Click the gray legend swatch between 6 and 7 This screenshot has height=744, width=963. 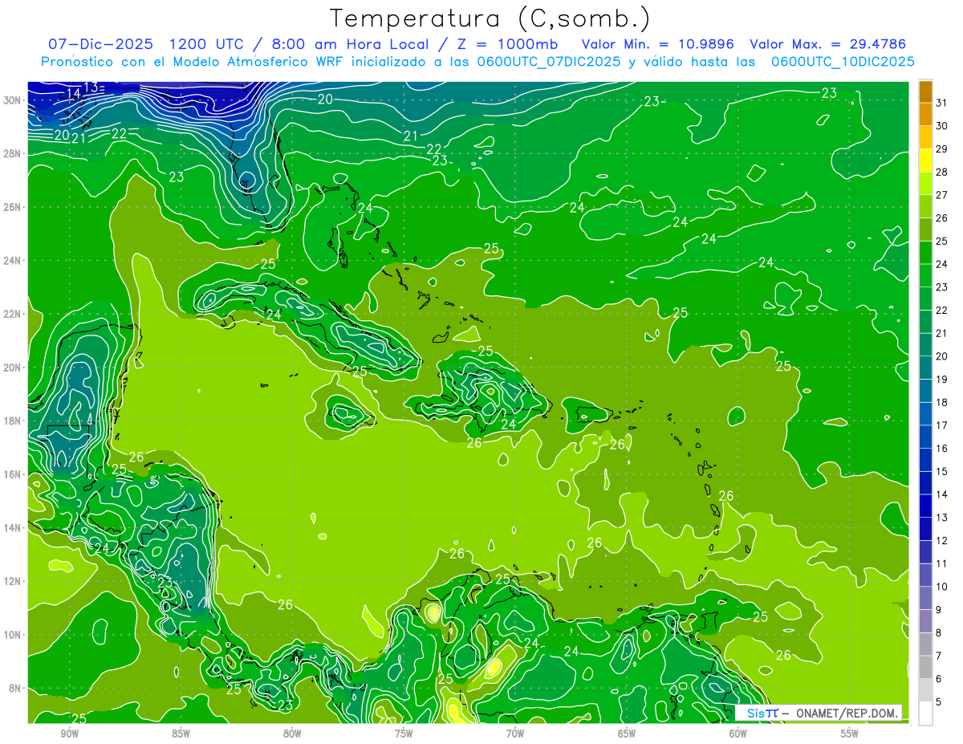tap(925, 668)
